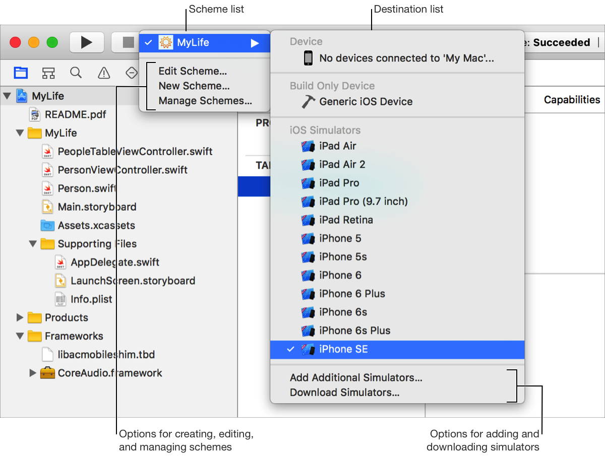
Task: Collapse the MyLife folder group triangle
Action: click(x=20, y=133)
